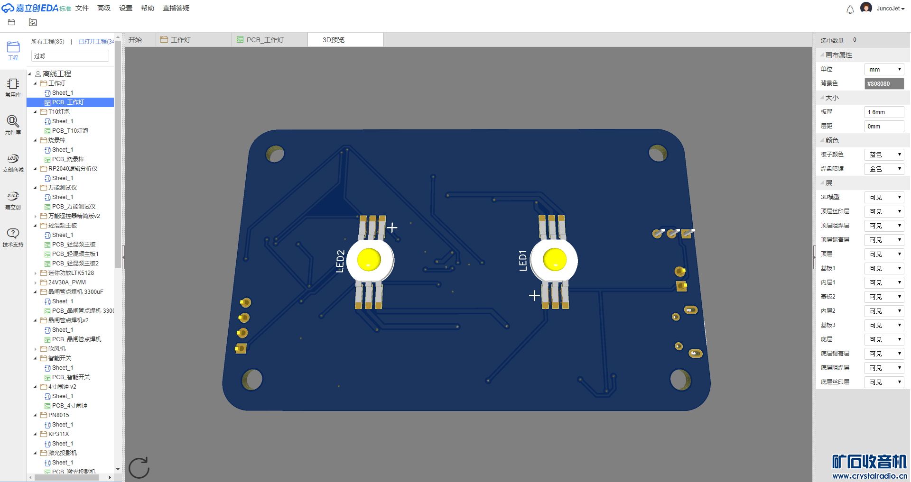Change 底层丝印层 visibility dropdown
Image resolution: width=911 pixels, height=482 pixels.
884,382
